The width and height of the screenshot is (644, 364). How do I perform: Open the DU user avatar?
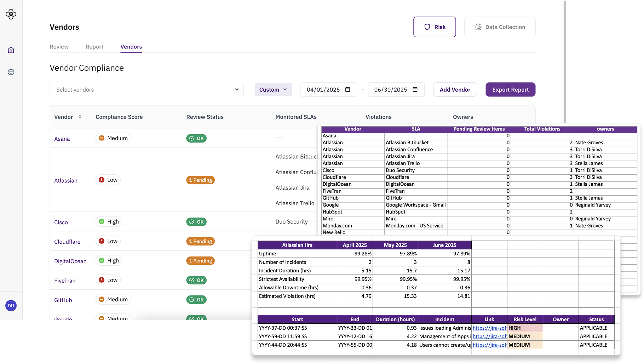tap(11, 306)
